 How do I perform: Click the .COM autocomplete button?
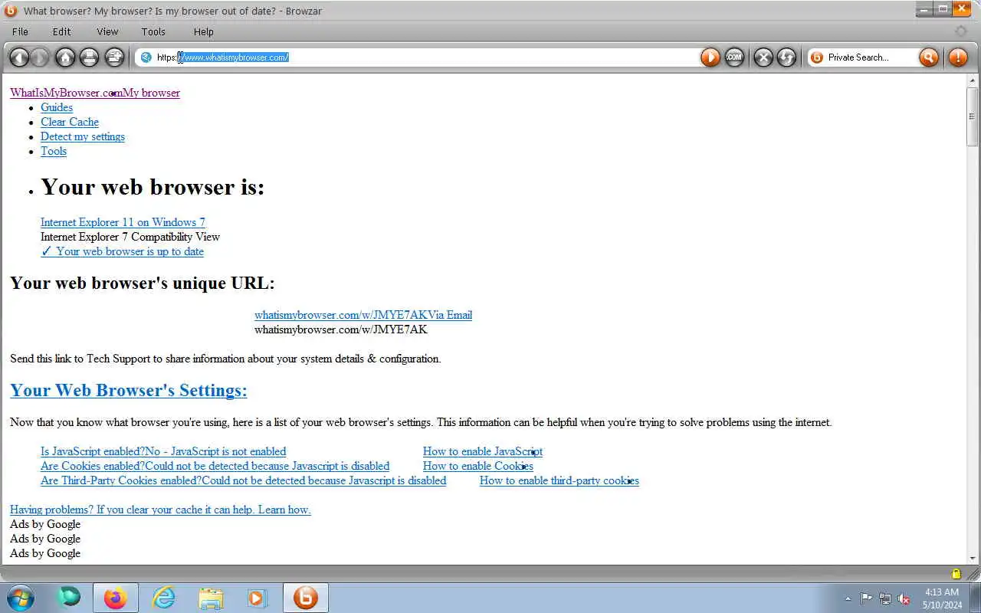coord(734,57)
